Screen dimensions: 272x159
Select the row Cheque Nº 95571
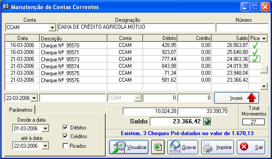point(133,52)
